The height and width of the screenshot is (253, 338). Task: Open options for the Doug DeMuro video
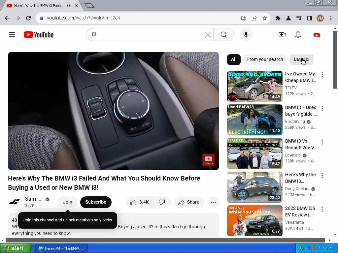[x=322, y=176]
